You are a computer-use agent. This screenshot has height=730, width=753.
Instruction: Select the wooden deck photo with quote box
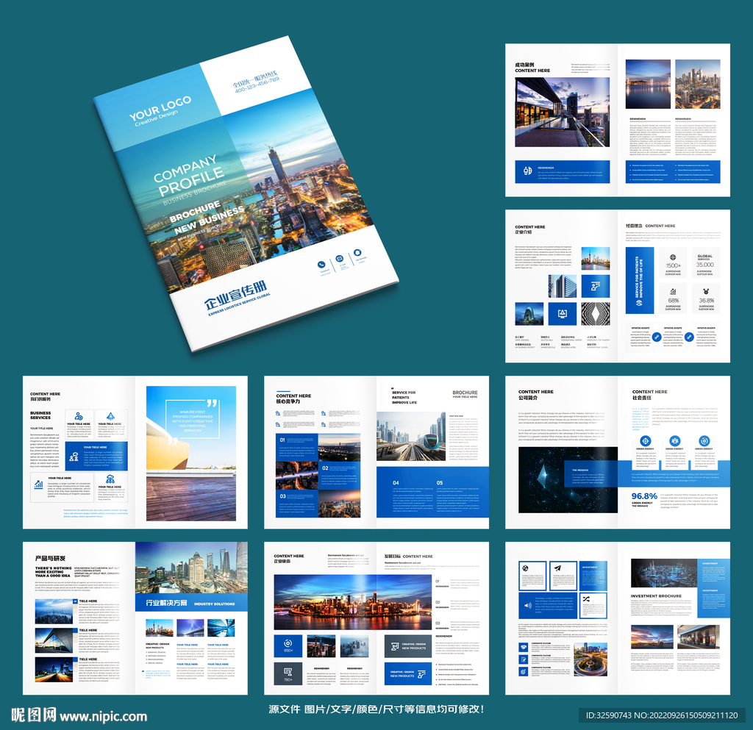point(191,454)
